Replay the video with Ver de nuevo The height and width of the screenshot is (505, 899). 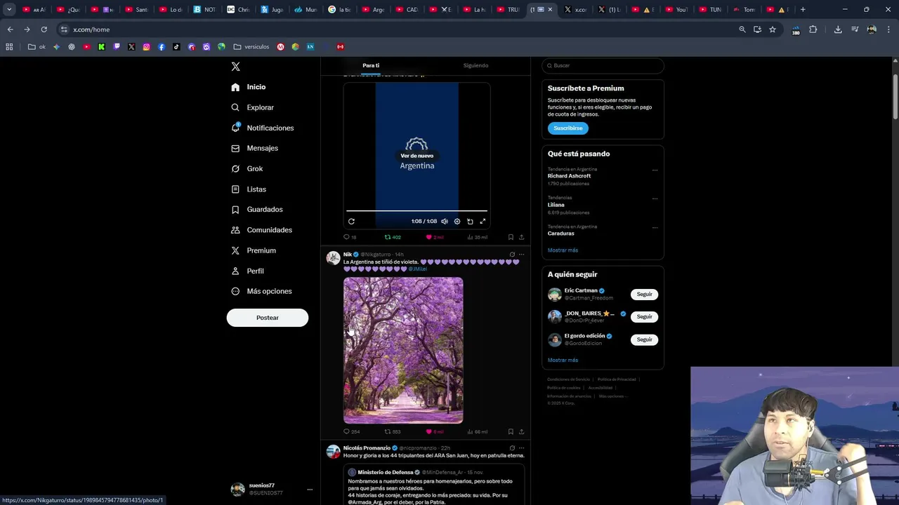point(416,156)
